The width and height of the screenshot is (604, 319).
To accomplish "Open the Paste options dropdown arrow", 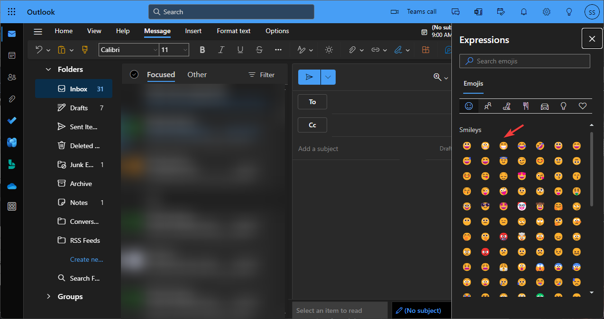I will tap(72, 50).
